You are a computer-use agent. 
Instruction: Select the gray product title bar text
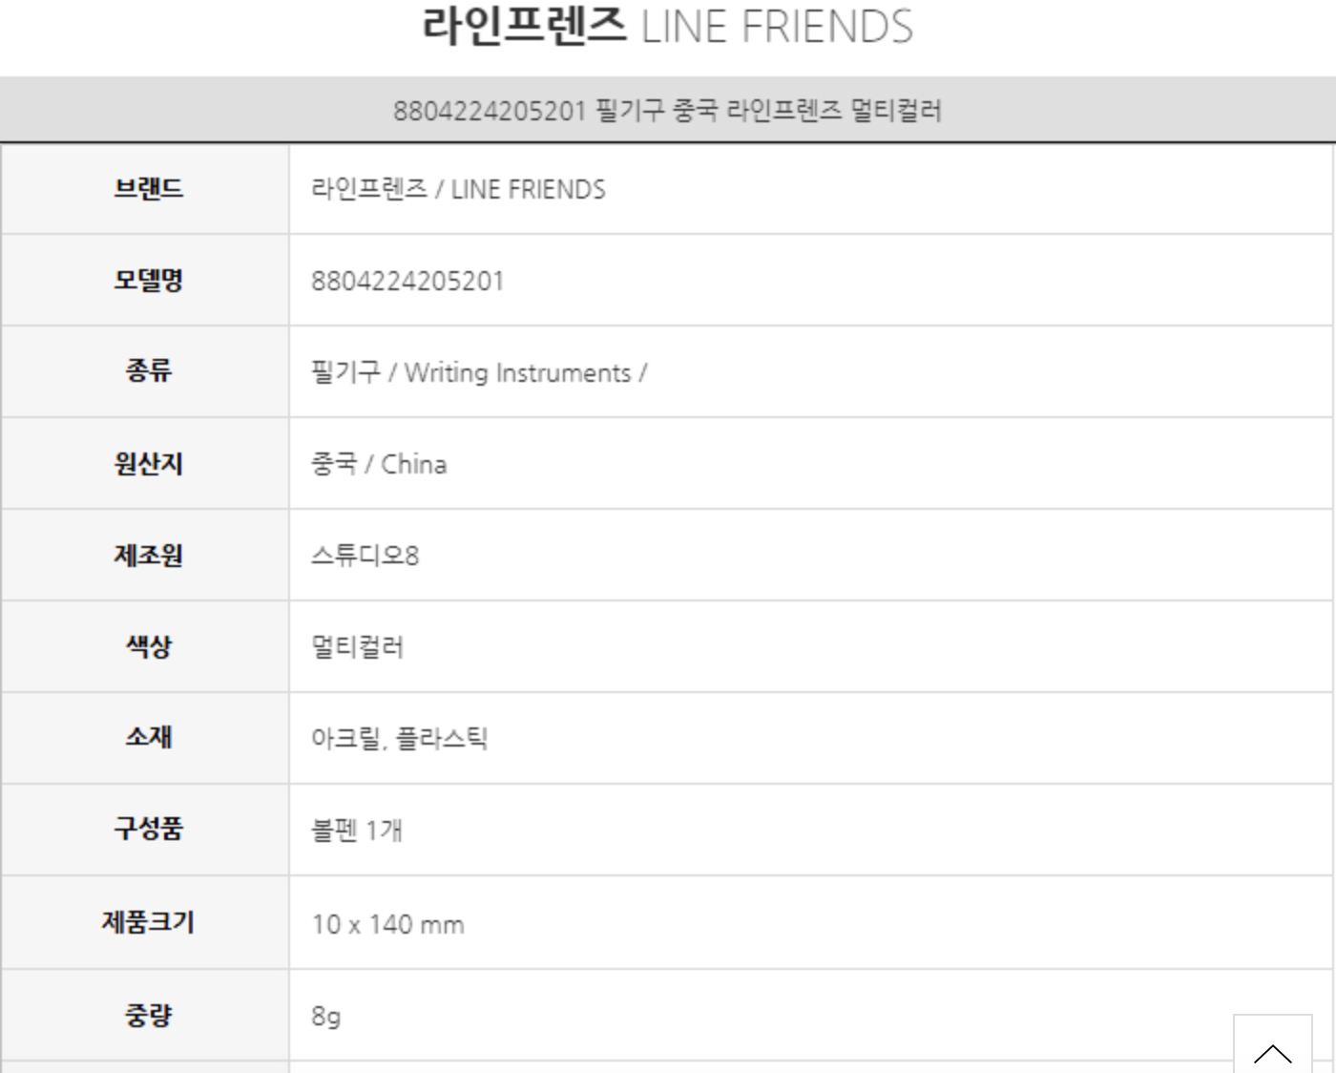[667, 111]
